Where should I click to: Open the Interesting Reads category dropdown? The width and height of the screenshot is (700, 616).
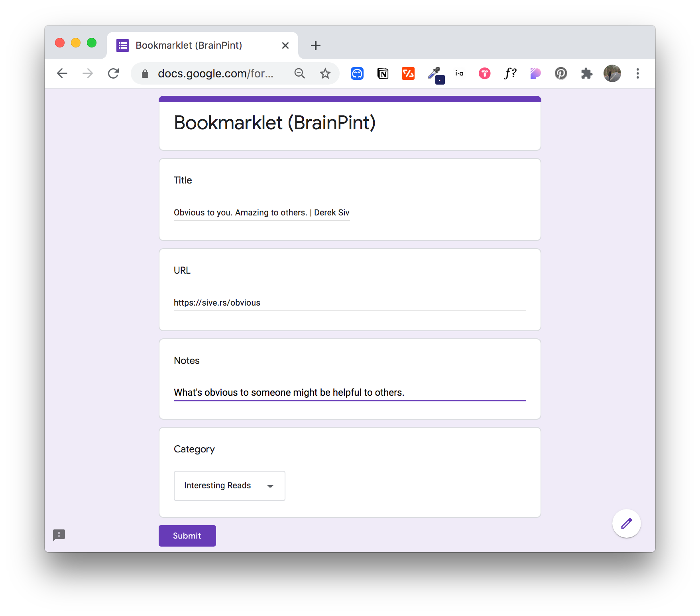[x=230, y=486]
